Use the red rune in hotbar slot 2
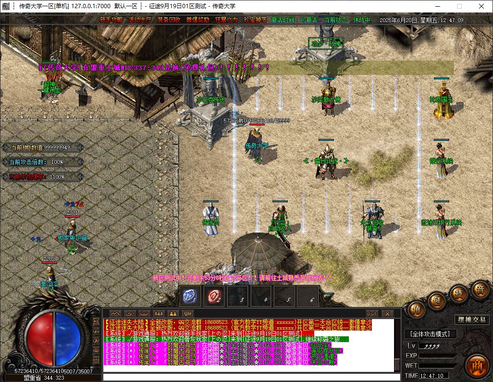The image size is (493, 382). [214, 296]
